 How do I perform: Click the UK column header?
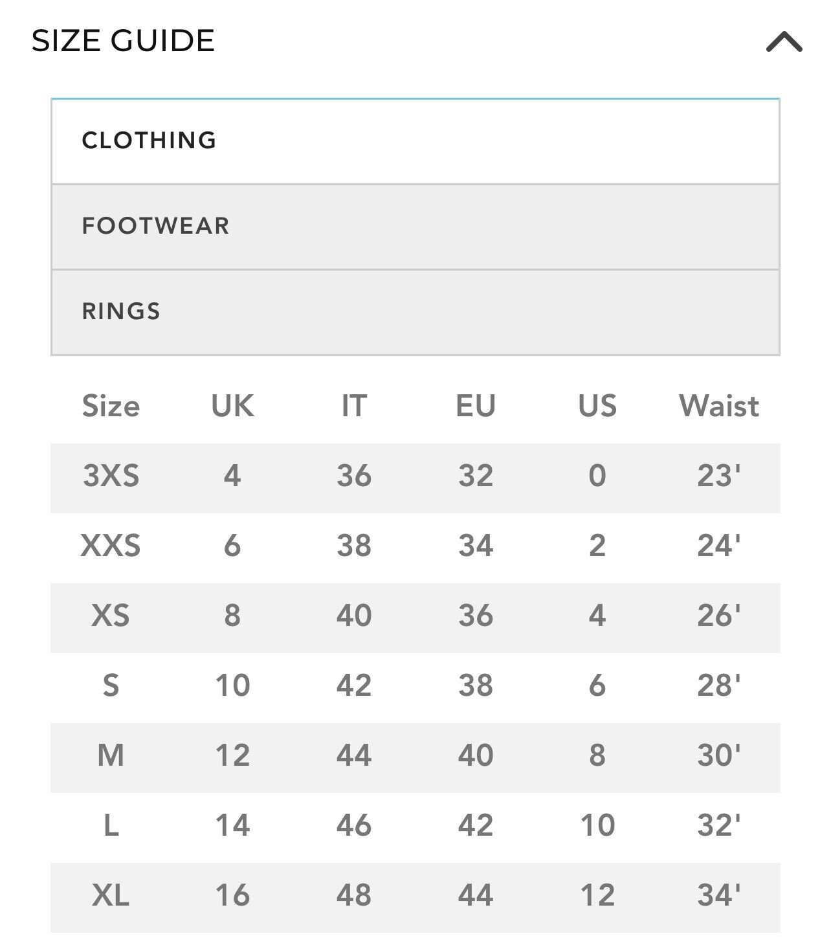coord(232,407)
